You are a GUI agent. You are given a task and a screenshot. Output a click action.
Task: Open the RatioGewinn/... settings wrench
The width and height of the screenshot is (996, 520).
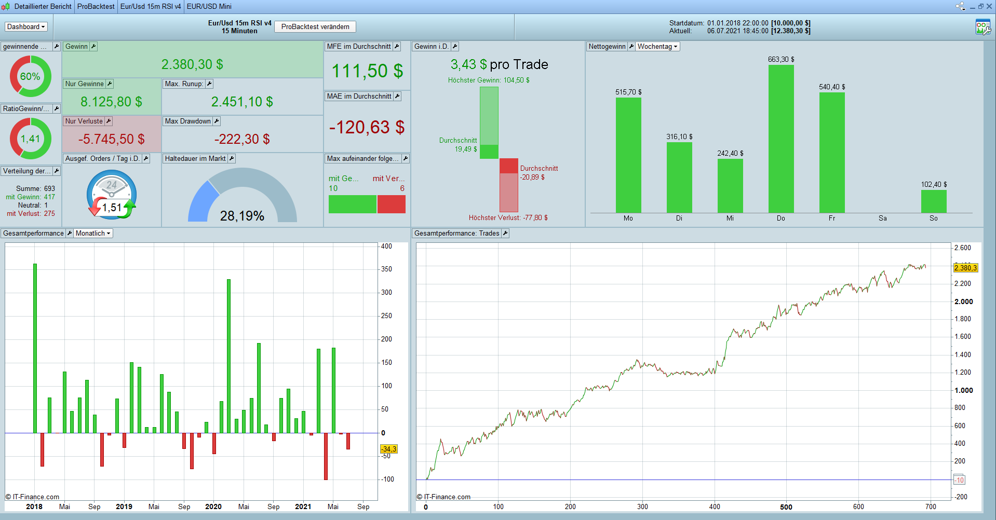(x=57, y=108)
